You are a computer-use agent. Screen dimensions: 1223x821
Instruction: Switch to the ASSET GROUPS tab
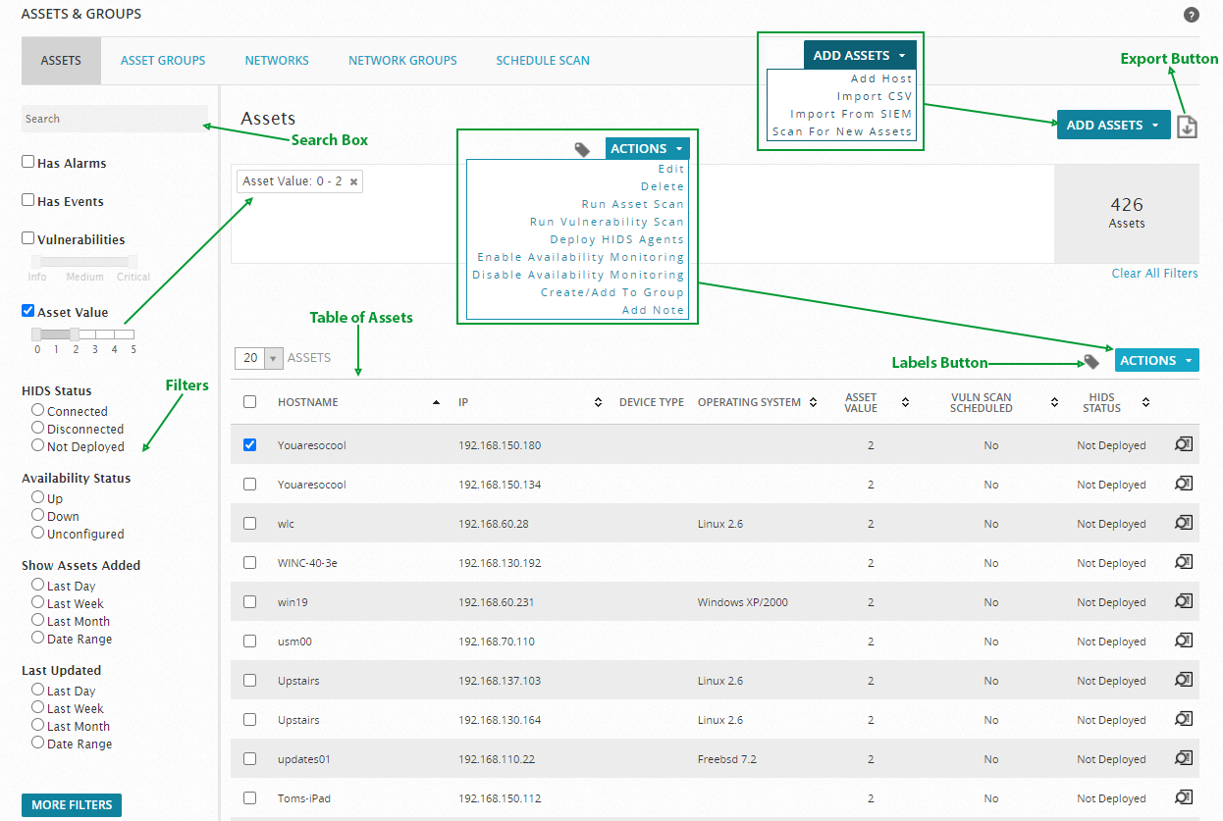click(163, 61)
